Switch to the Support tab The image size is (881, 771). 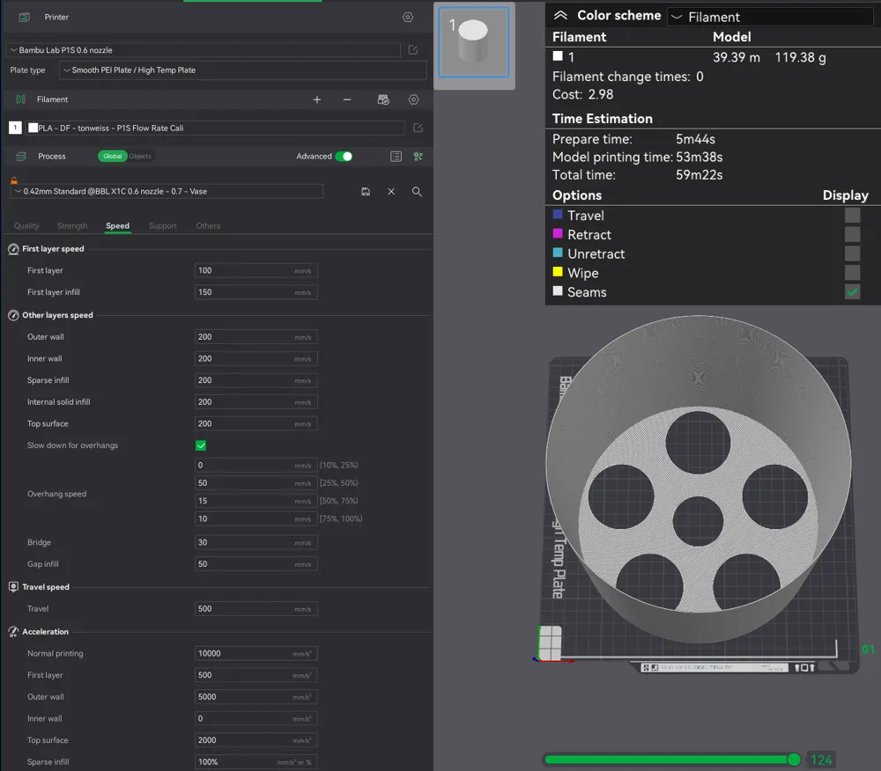point(162,226)
